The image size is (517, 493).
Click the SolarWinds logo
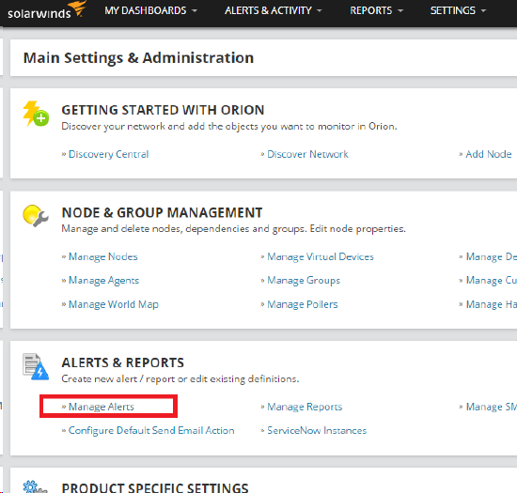click(47, 10)
